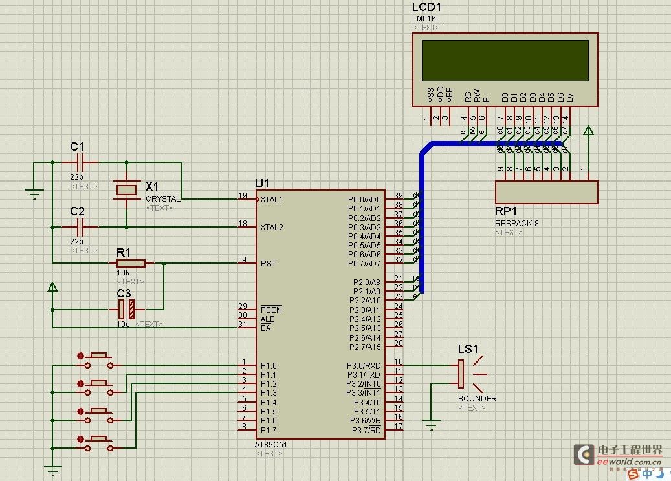Select the ground symbol below the sounder
Image resolution: width=671 pixels, height=481 pixels.
[x=431, y=425]
